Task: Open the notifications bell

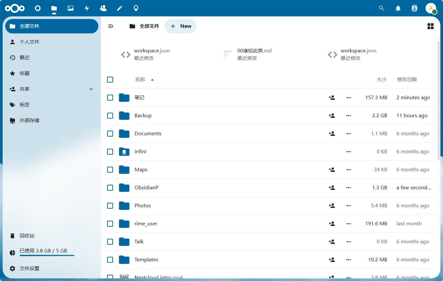Action: pos(398,8)
